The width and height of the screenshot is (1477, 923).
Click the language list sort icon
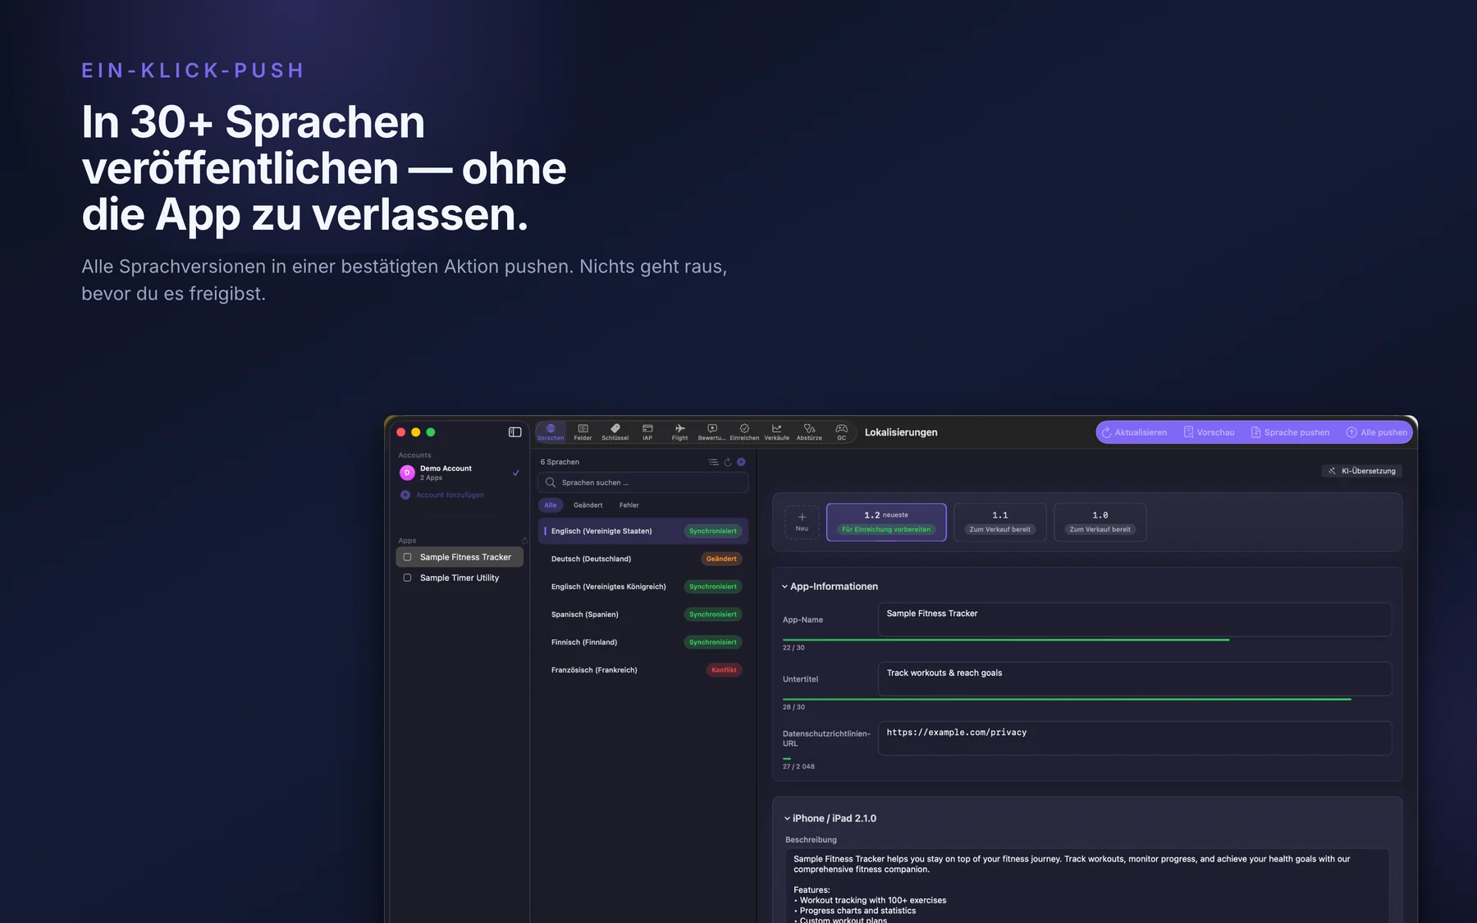[713, 462]
